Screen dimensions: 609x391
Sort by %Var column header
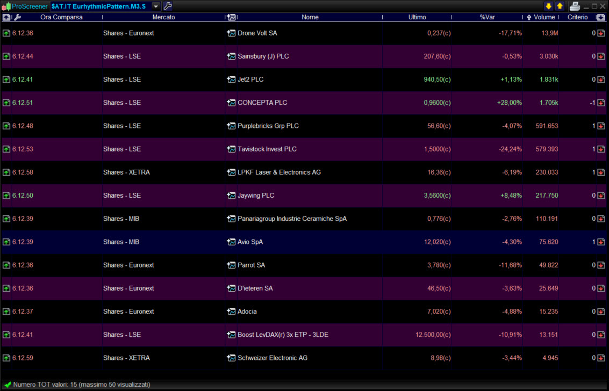tap(487, 17)
